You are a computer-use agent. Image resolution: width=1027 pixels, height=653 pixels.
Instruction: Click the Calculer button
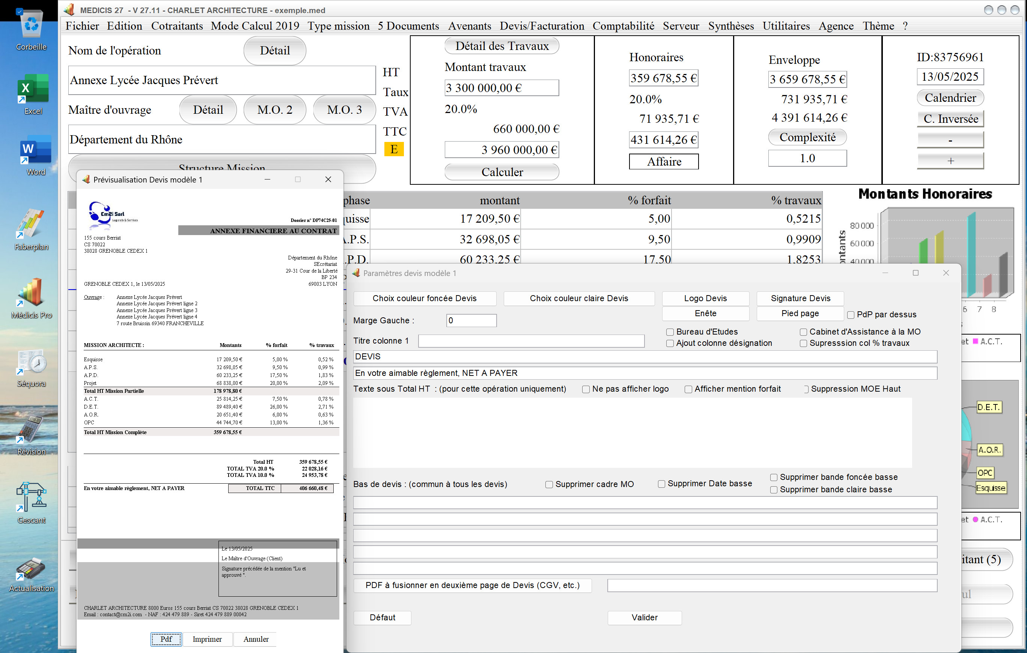(502, 172)
